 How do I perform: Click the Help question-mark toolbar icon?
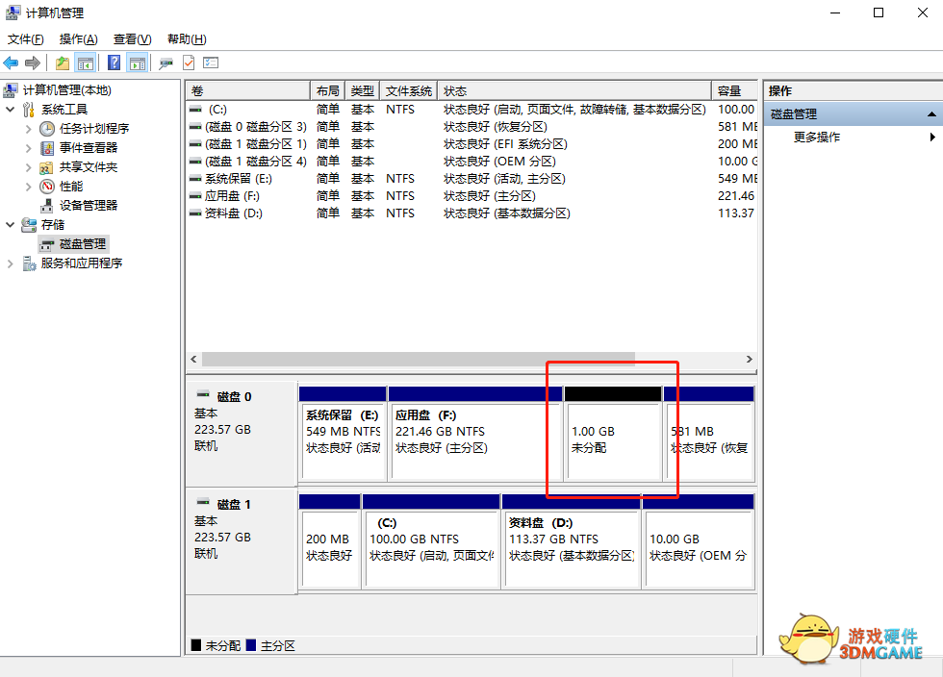coord(115,62)
